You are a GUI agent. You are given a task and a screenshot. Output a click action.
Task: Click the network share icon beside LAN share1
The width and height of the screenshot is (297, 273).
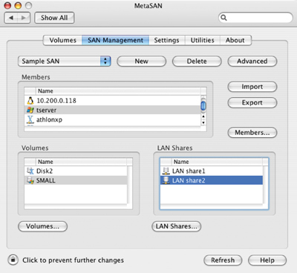(x=166, y=171)
